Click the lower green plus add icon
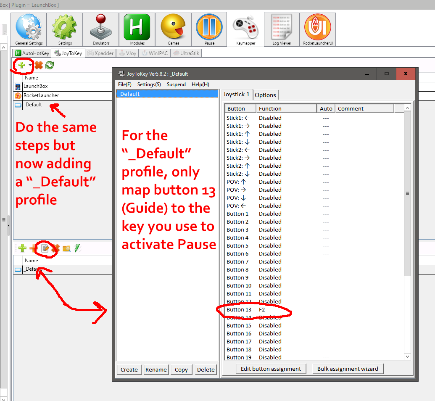 (x=22, y=248)
